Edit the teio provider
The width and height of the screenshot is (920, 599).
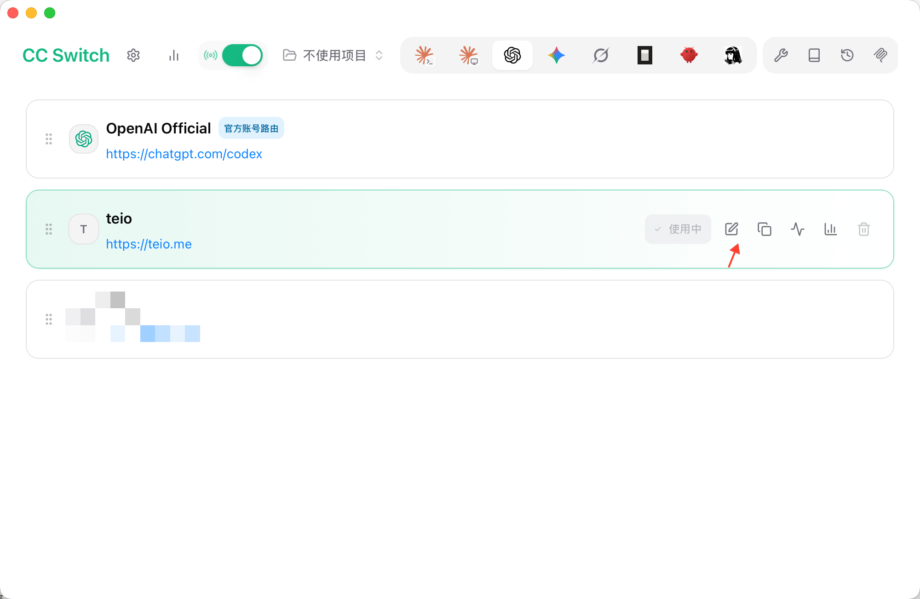(x=731, y=229)
